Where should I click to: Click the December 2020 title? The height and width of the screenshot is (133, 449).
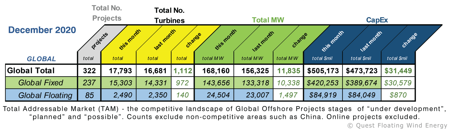[x=42, y=30]
